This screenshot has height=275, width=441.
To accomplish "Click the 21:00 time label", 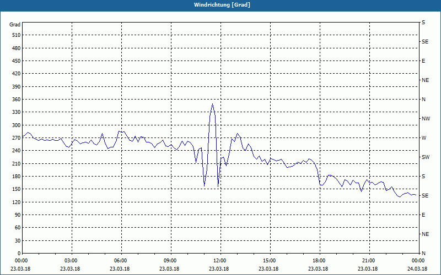I will pyautogui.click(x=369, y=261).
